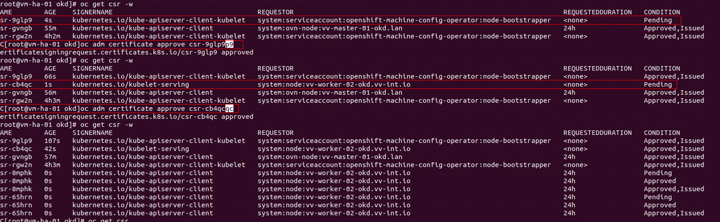720x222 pixels.
Task: Click the kubelet-serving signer in the 42s row
Action: point(131,149)
